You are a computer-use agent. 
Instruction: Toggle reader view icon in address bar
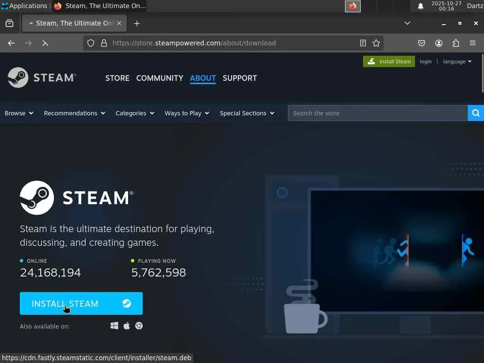363,43
